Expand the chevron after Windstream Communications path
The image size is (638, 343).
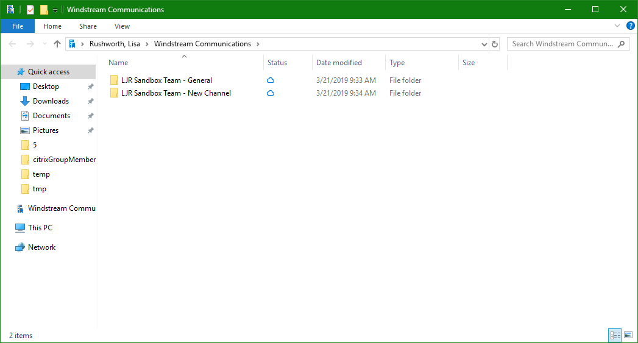pos(258,44)
